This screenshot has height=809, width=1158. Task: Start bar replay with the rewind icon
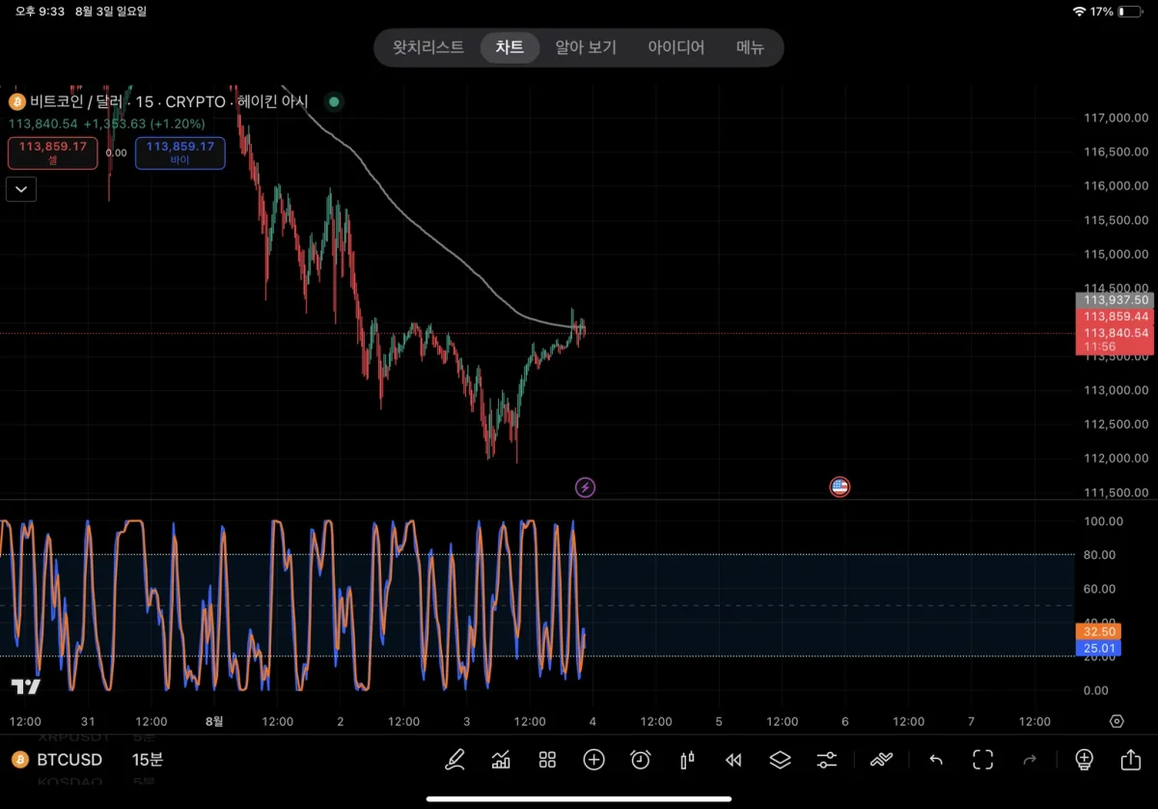pyautogui.click(x=733, y=760)
